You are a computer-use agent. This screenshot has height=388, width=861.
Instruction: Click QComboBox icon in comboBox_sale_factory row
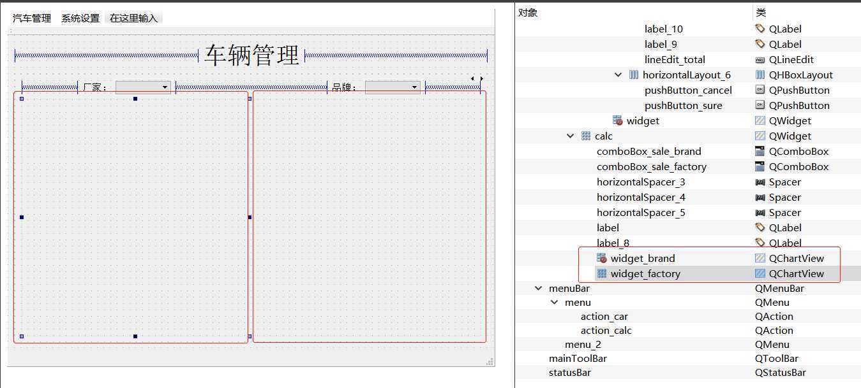pos(760,166)
